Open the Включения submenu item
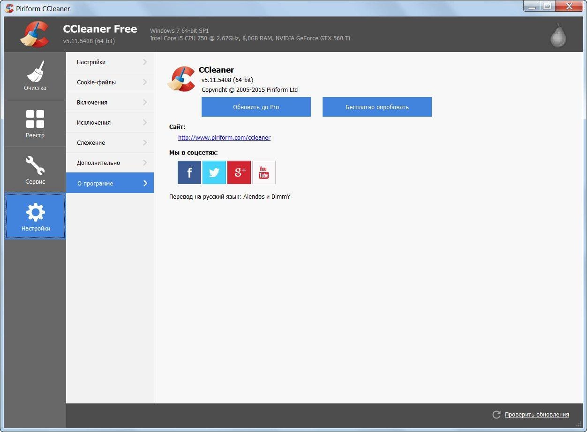Image resolution: width=587 pixels, height=432 pixels. [x=110, y=102]
